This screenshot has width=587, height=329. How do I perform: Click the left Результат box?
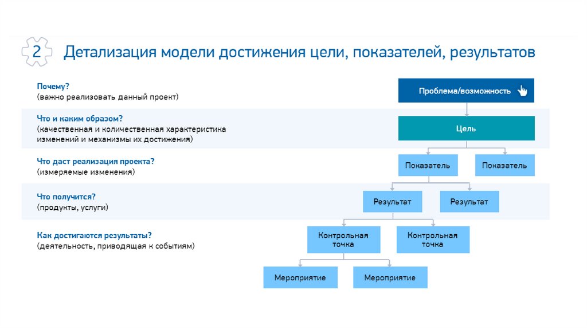(392, 201)
